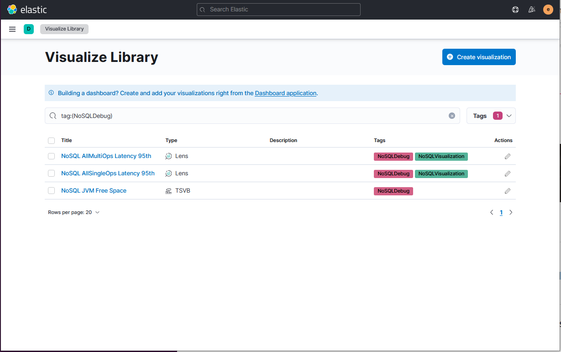Open the Visualize Library breadcrumb
The width and height of the screenshot is (561, 352).
(64, 29)
